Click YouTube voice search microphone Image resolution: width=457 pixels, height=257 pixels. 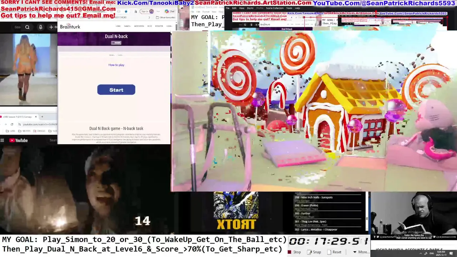[x=40, y=27]
